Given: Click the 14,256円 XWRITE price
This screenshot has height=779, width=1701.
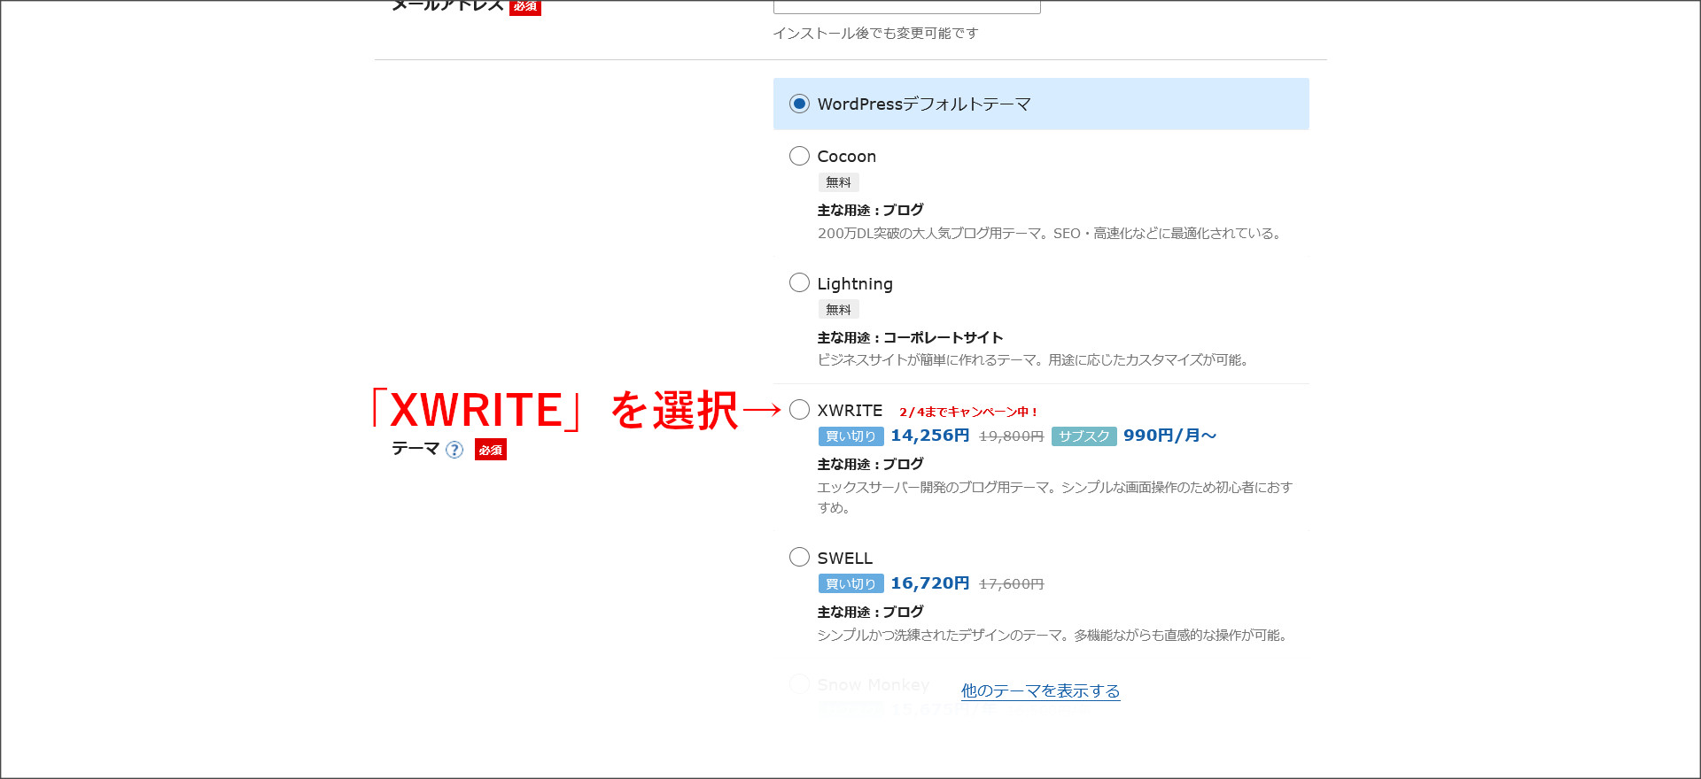Looking at the screenshot, I should 930,436.
